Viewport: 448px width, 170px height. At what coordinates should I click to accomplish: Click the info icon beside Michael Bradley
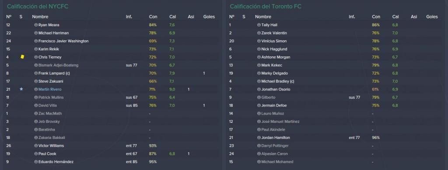coord(259,81)
